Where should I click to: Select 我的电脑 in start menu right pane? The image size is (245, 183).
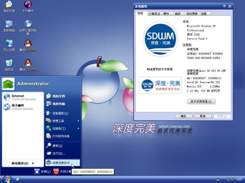(63, 104)
